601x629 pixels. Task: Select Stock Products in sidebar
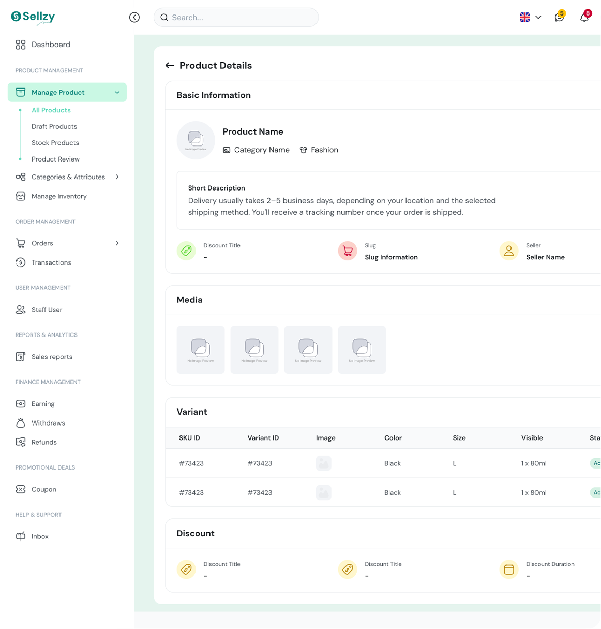coord(55,143)
